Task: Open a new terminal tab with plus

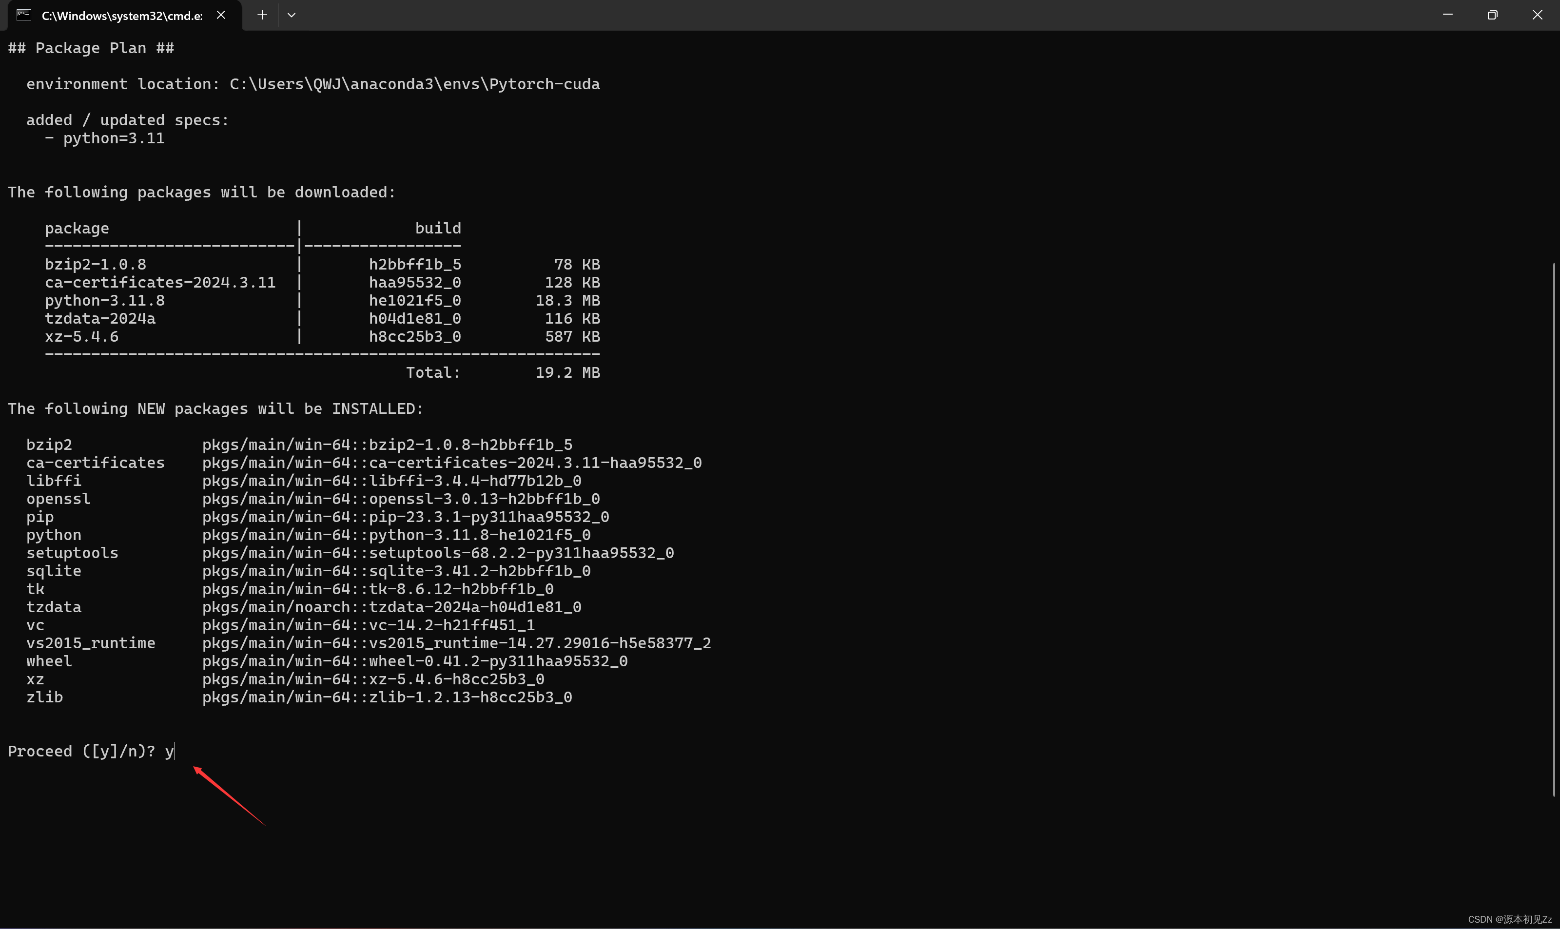Action: pos(262,15)
